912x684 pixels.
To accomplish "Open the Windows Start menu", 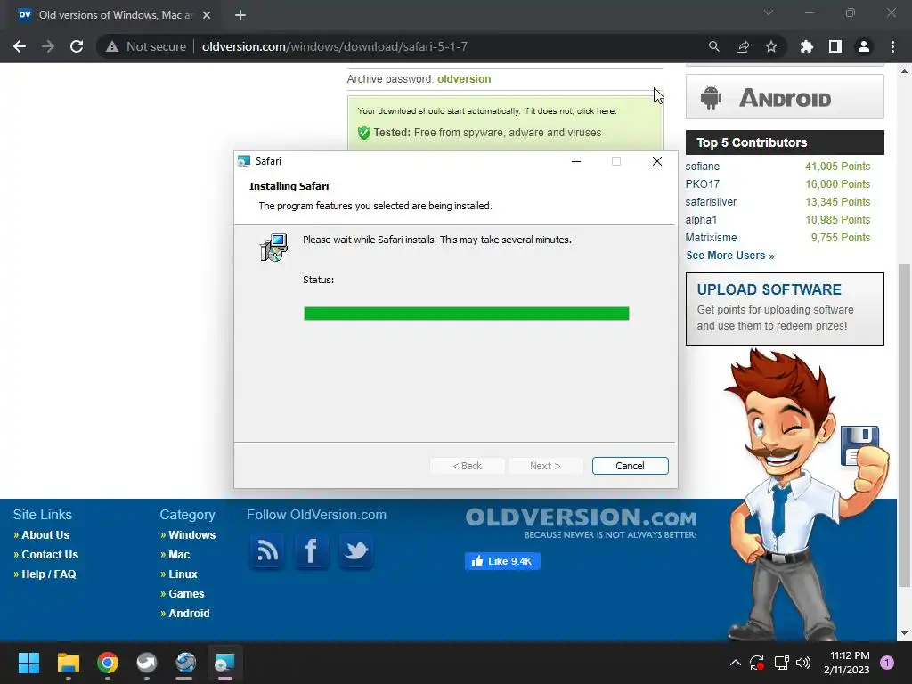I will coord(28,663).
